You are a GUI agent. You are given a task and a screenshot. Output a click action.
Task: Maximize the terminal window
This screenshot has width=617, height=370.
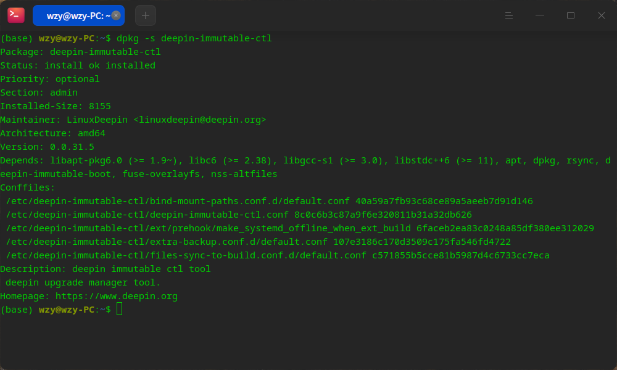coord(571,15)
